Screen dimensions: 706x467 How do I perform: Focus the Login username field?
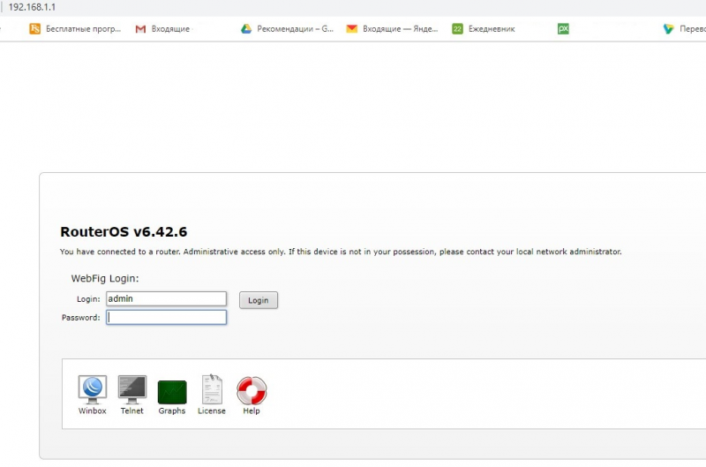point(166,299)
